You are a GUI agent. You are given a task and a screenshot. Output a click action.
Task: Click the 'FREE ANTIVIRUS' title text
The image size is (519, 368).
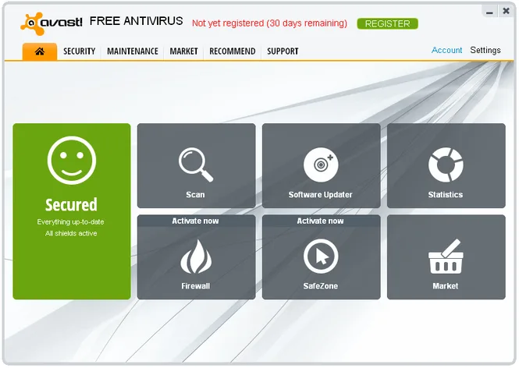click(x=136, y=21)
